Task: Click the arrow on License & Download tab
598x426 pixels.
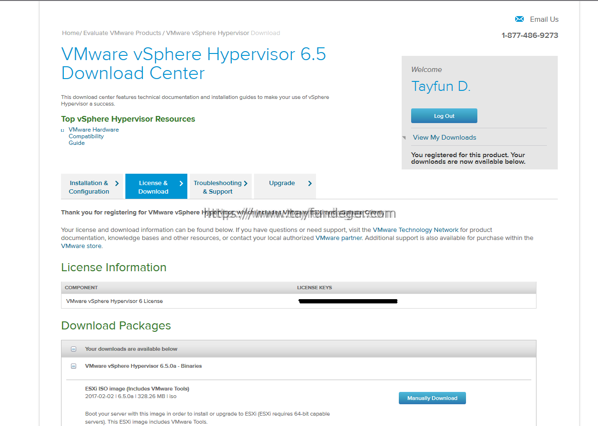Action: pyautogui.click(x=181, y=183)
